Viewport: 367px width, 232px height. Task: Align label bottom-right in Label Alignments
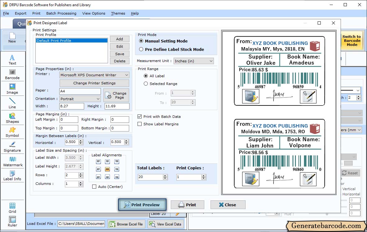pyautogui.click(x=116, y=176)
